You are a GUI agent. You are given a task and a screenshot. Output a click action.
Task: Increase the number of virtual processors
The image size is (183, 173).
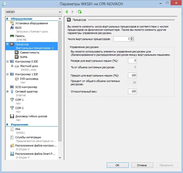[x=132, y=38]
